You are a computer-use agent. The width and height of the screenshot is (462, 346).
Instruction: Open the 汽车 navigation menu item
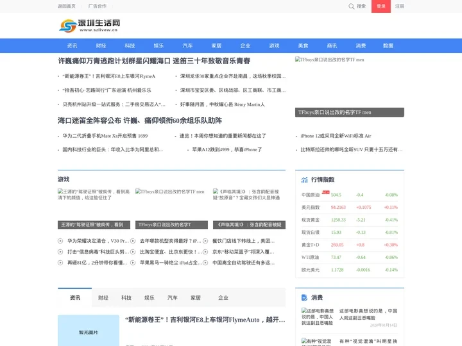pos(187,45)
